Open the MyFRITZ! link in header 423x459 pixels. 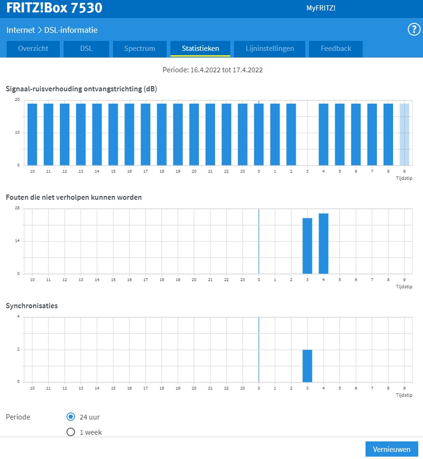point(321,8)
